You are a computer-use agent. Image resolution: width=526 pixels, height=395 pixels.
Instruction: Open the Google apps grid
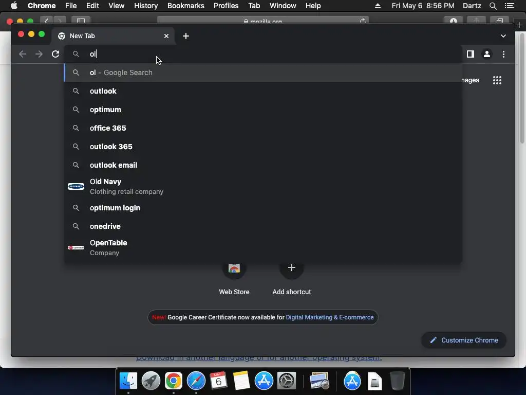497,80
